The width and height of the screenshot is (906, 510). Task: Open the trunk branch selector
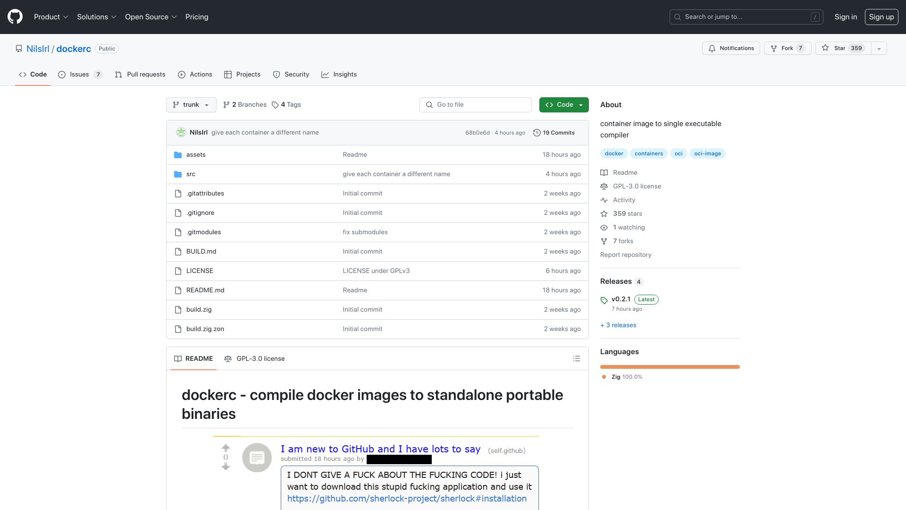(191, 105)
